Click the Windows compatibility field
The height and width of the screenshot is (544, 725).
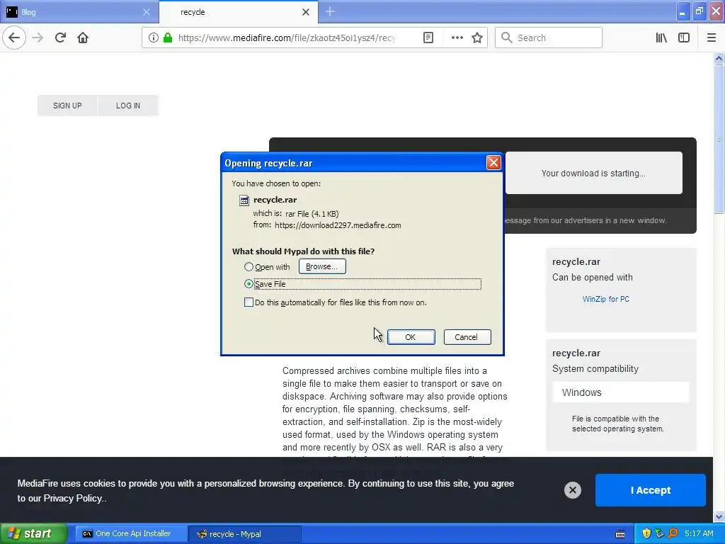tap(621, 392)
